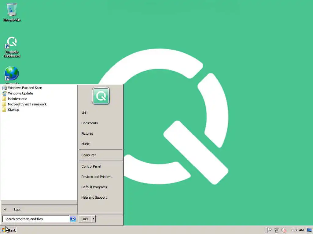Open the network tray icon
The height and width of the screenshot is (234, 313).
tap(276, 230)
